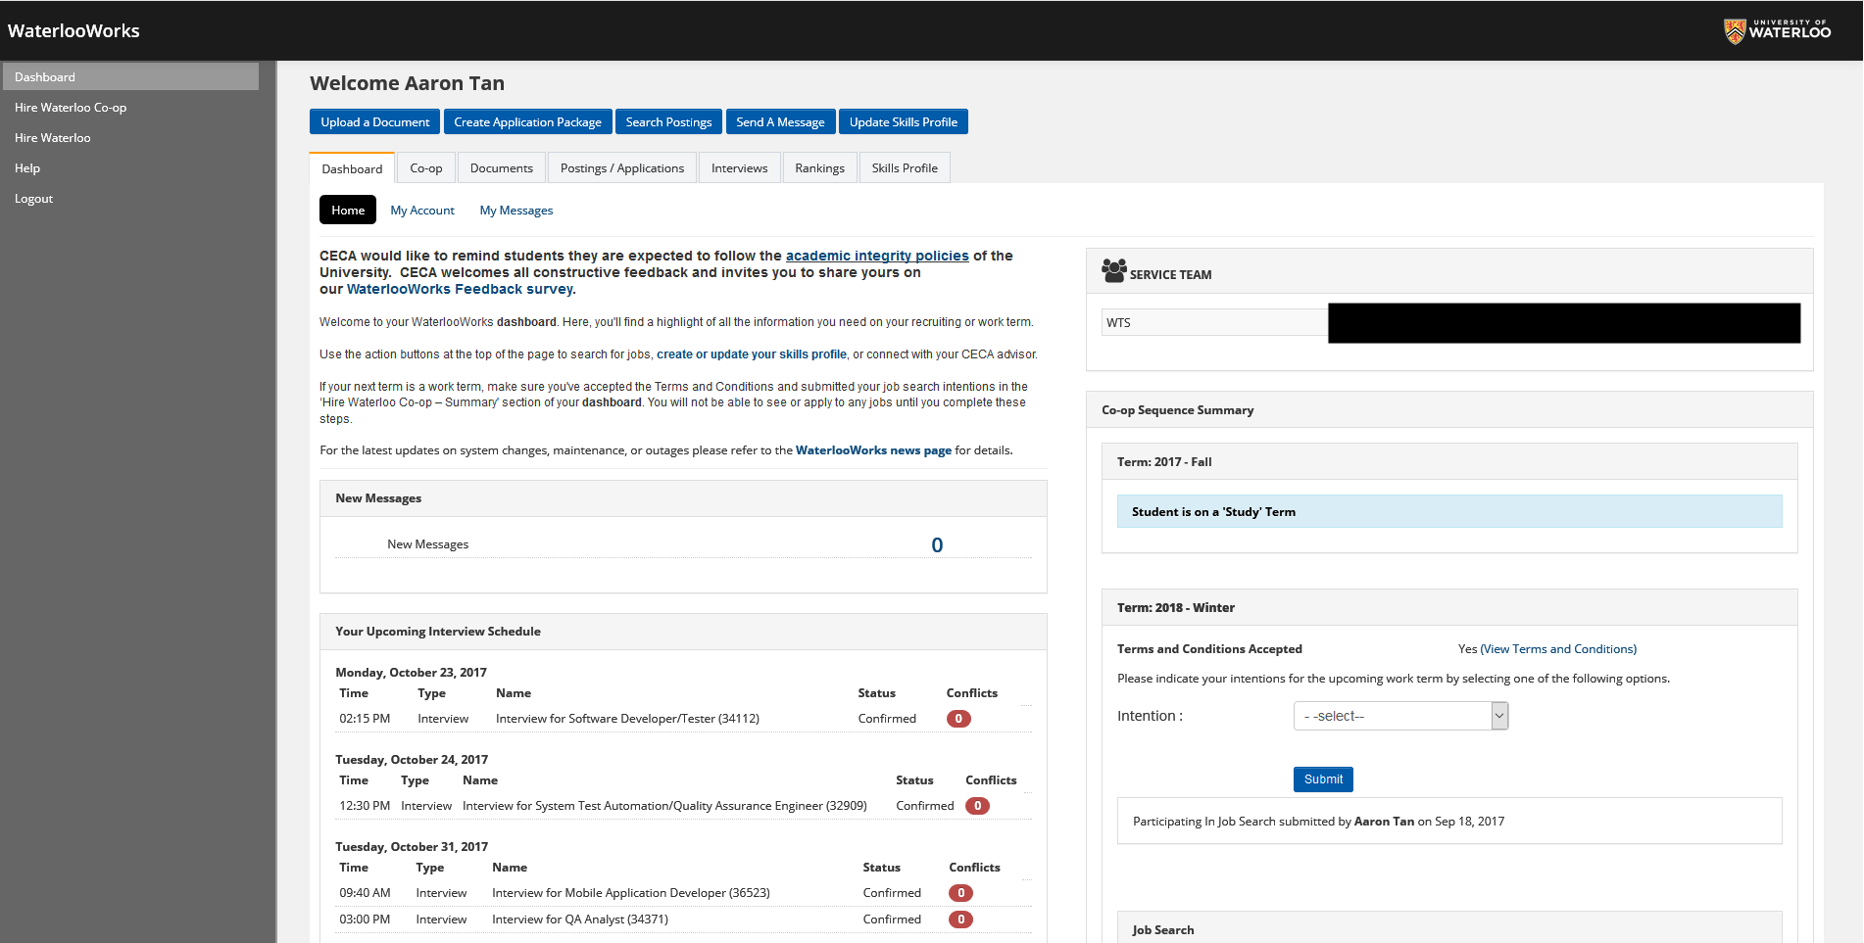Click conflicts badge for QA Analyst interview
Viewport: 1864px width, 943px height.
[x=961, y=919]
